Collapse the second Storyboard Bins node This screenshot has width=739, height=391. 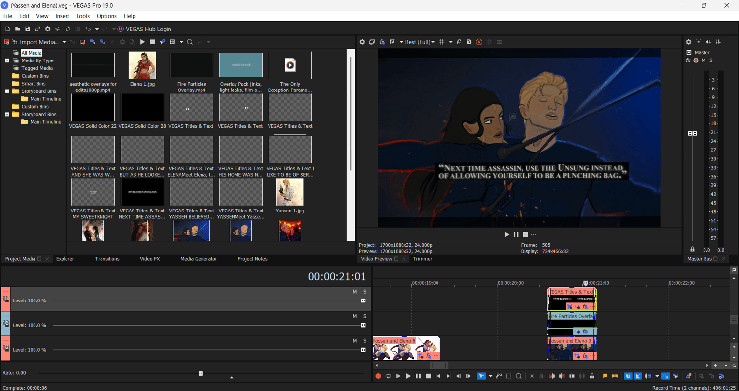coord(7,114)
